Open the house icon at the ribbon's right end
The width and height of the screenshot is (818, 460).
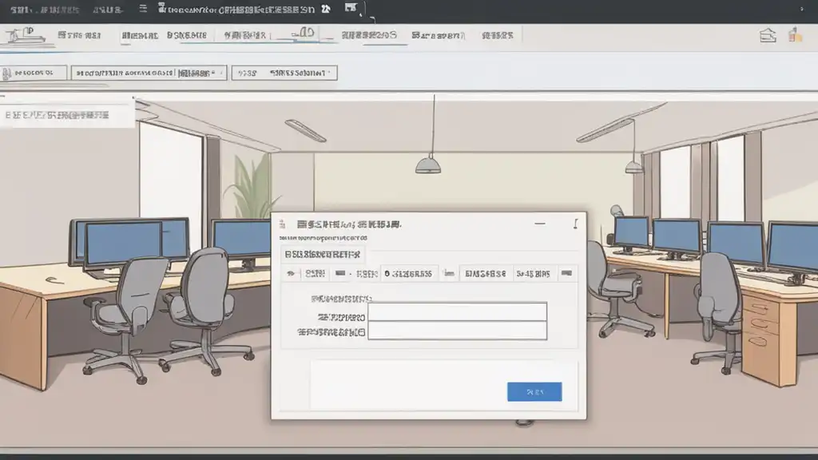[768, 35]
